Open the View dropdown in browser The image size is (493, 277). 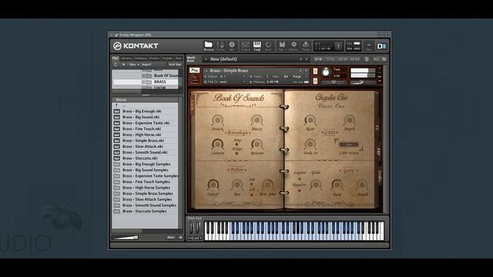pos(134,65)
